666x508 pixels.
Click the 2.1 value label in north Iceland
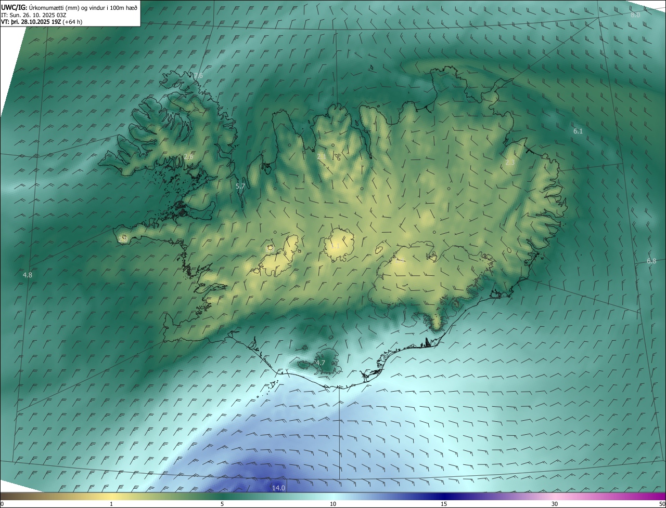[322, 156]
